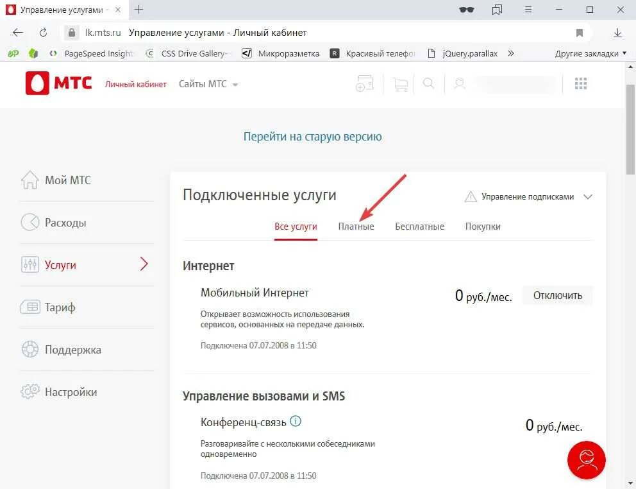Expand Управление подписками chevron
The width and height of the screenshot is (636, 489).
click(588, 196)
